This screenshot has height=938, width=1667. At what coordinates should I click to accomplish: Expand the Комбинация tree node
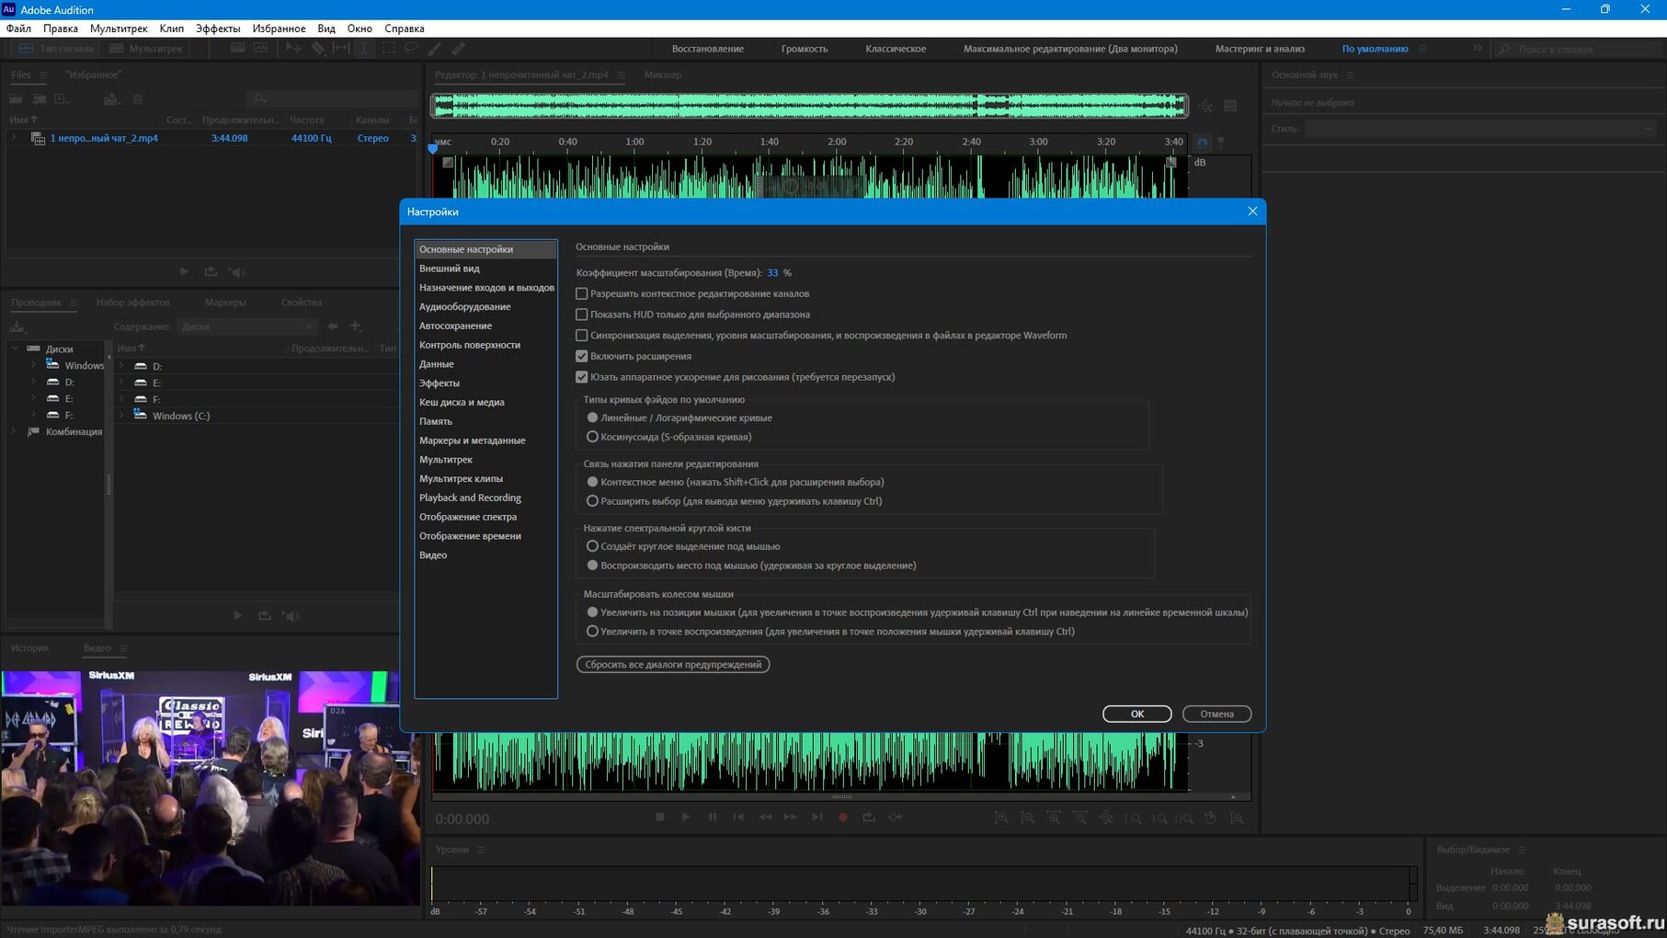click(x=15, y=431)
